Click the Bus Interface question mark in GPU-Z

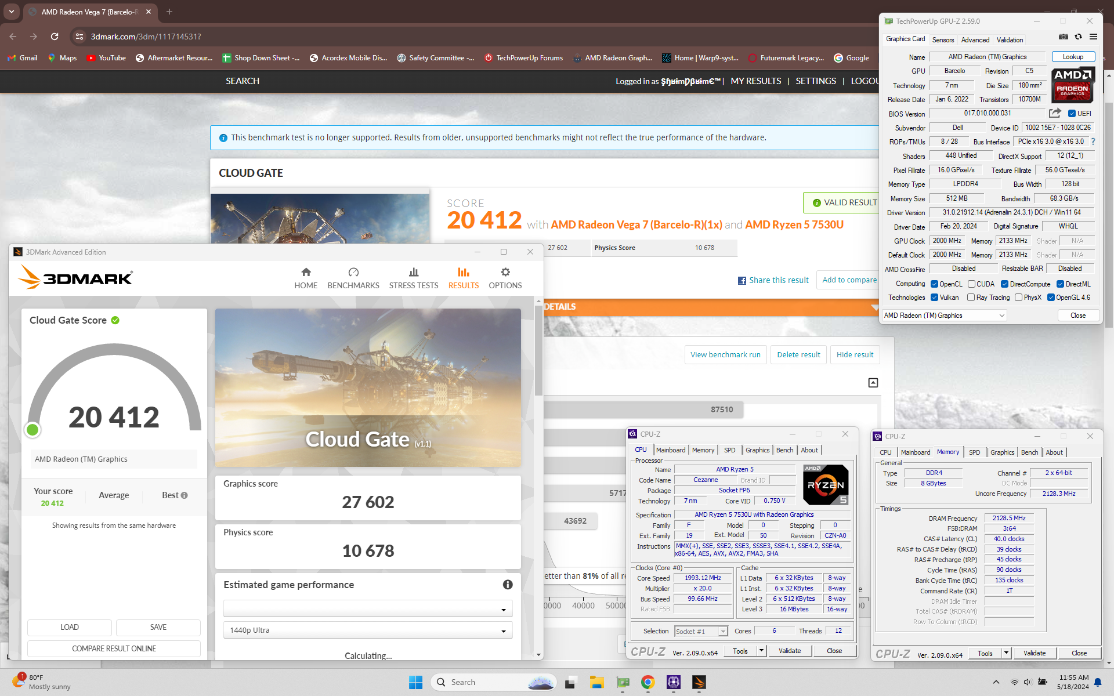click(1093, 142)
